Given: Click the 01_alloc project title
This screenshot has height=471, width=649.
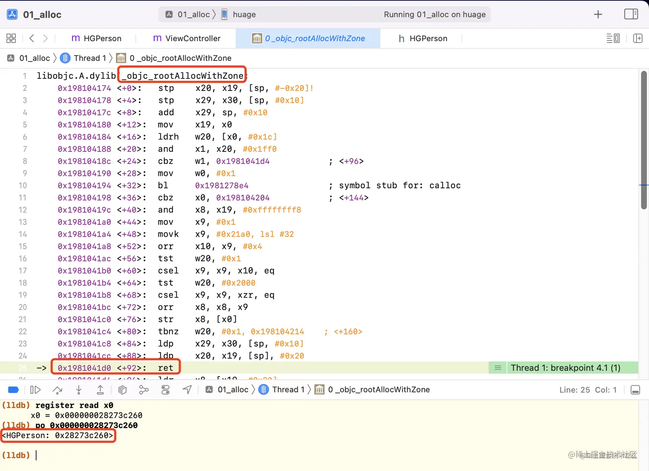Looking at the screenshot, I should 42,15.
